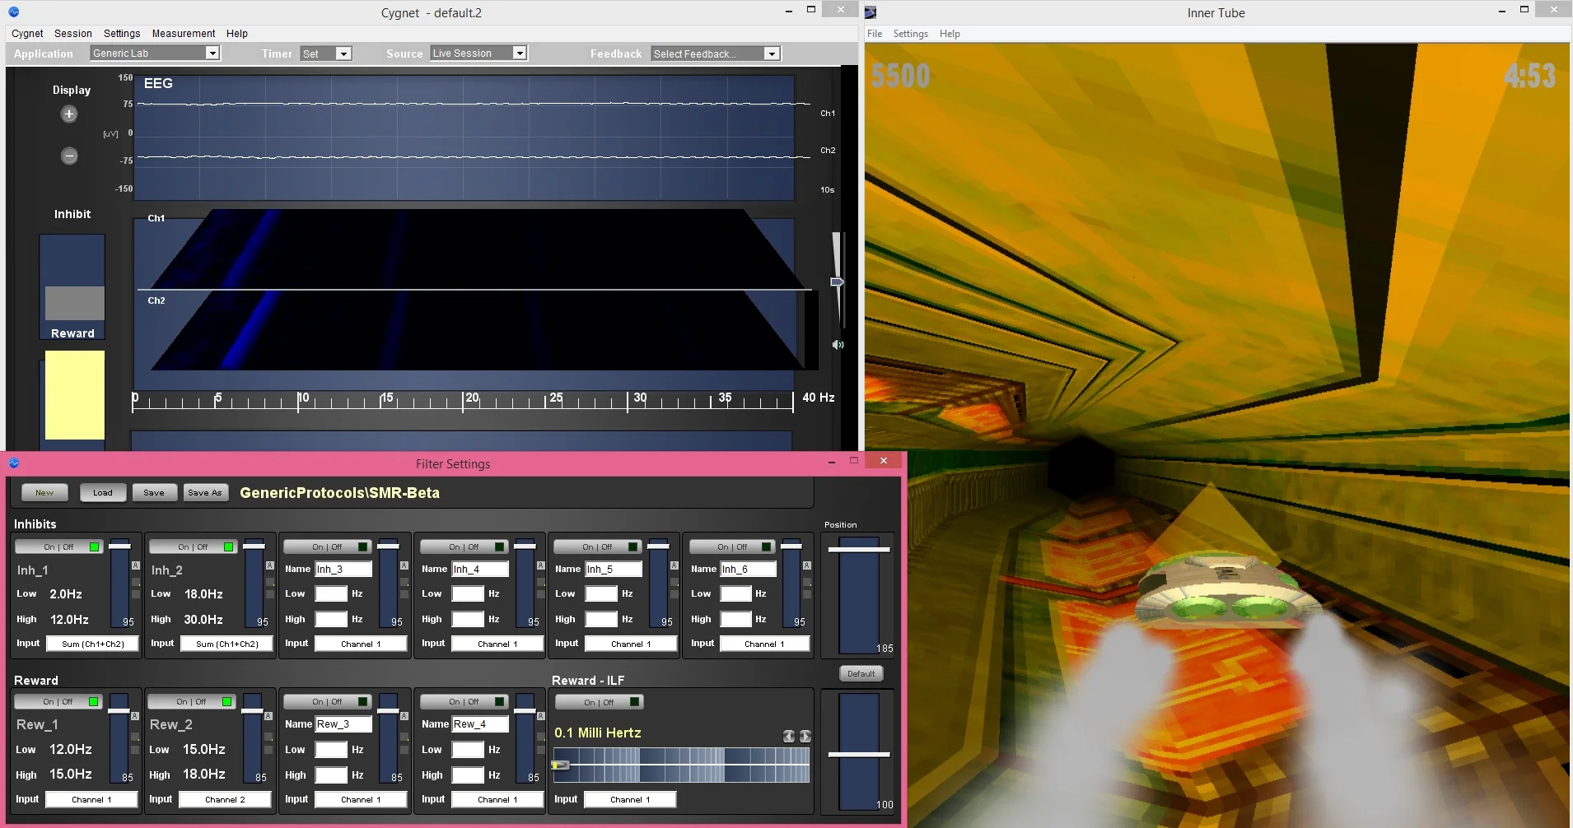The height and width of the screenshot is (828, 1573).
Task: Open the Select Feedback dropdown
Action: (x=715, y=53)
